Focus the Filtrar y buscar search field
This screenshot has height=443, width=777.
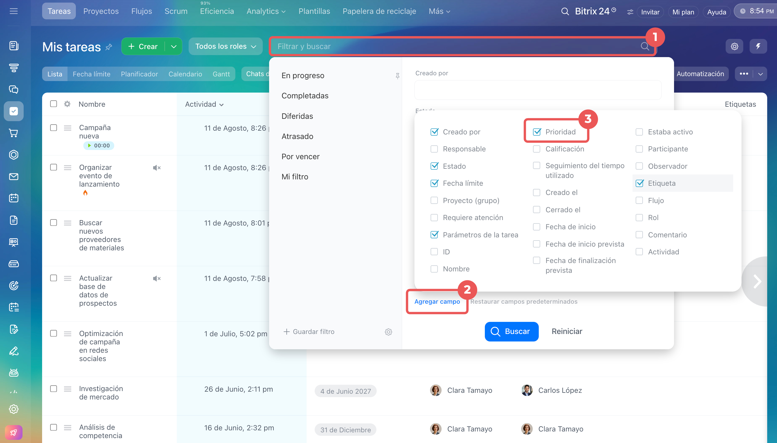(x=462, y=46)
